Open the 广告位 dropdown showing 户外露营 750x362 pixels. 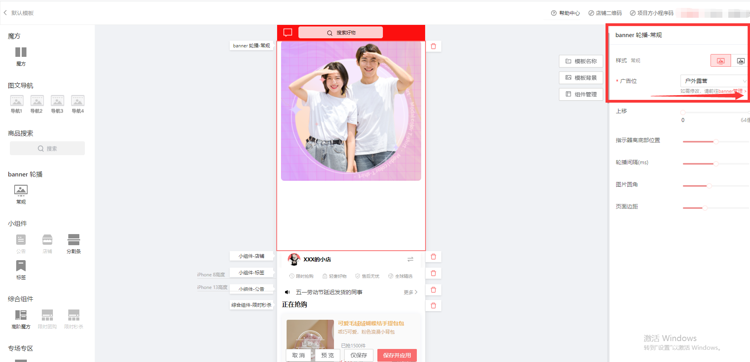(x=714, y=81)
